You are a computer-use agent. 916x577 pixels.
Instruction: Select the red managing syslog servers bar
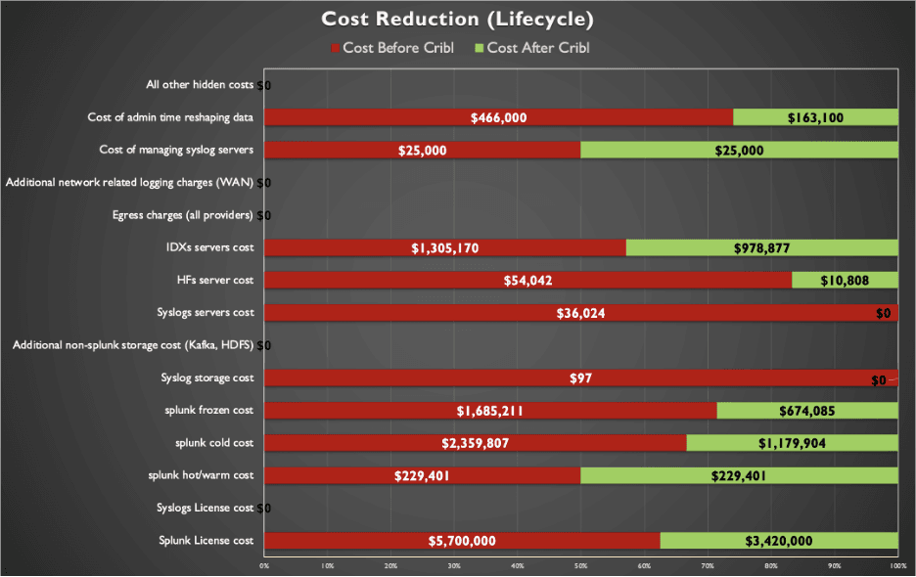[422, 150]
